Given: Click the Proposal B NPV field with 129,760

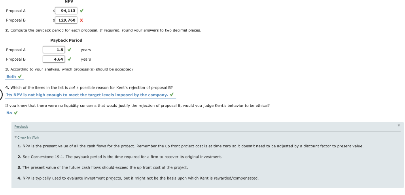Looking at the screenshot, I should (x=66, y=20).
